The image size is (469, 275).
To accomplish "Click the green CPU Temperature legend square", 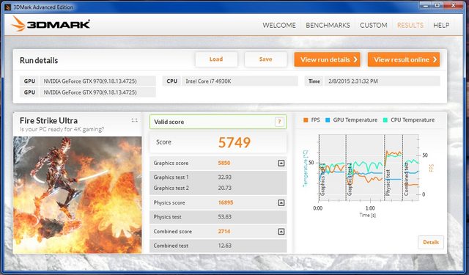I will 385,120.
